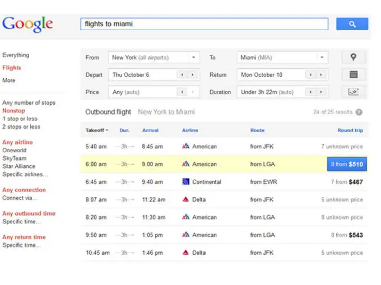Expand the To destination dropdown
Viewport: 381px width, 285px height.
(x=322, y=58)
